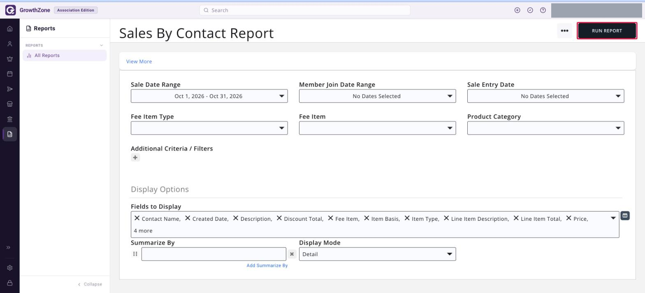Select All Reports in the sidebar
This screenshot has height=293, width=645.
[x=65, y=55]
